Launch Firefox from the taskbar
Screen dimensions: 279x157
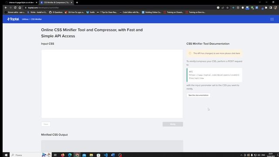point(63,155)
